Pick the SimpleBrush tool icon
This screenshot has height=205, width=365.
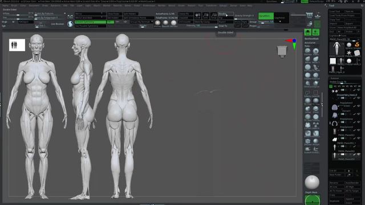[x=357, y=45]
